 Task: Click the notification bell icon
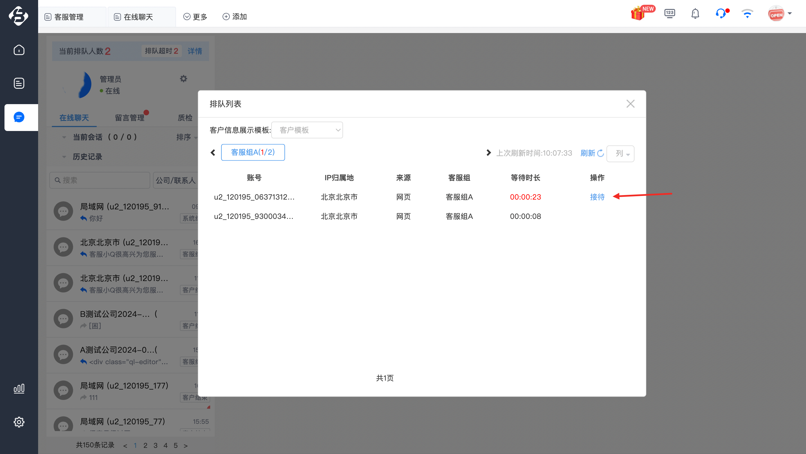coord(695,14)
